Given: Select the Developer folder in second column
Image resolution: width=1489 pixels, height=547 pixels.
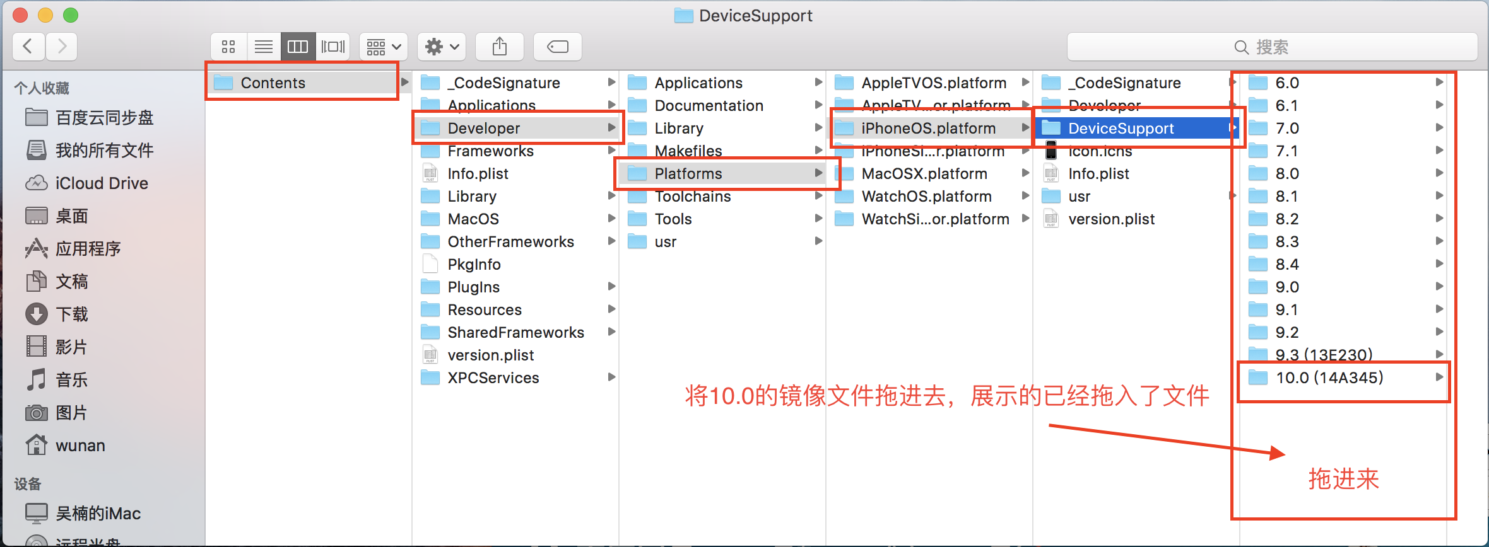Looking at the screenshot, I should [515, 128].
